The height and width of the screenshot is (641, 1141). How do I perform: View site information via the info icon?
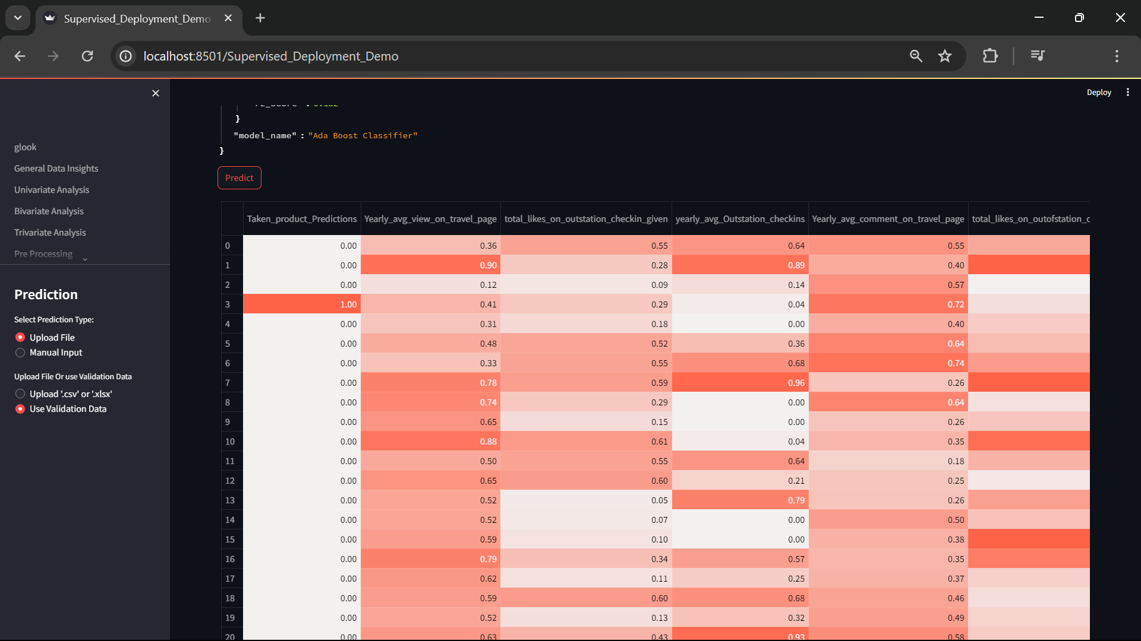(125, 56)
